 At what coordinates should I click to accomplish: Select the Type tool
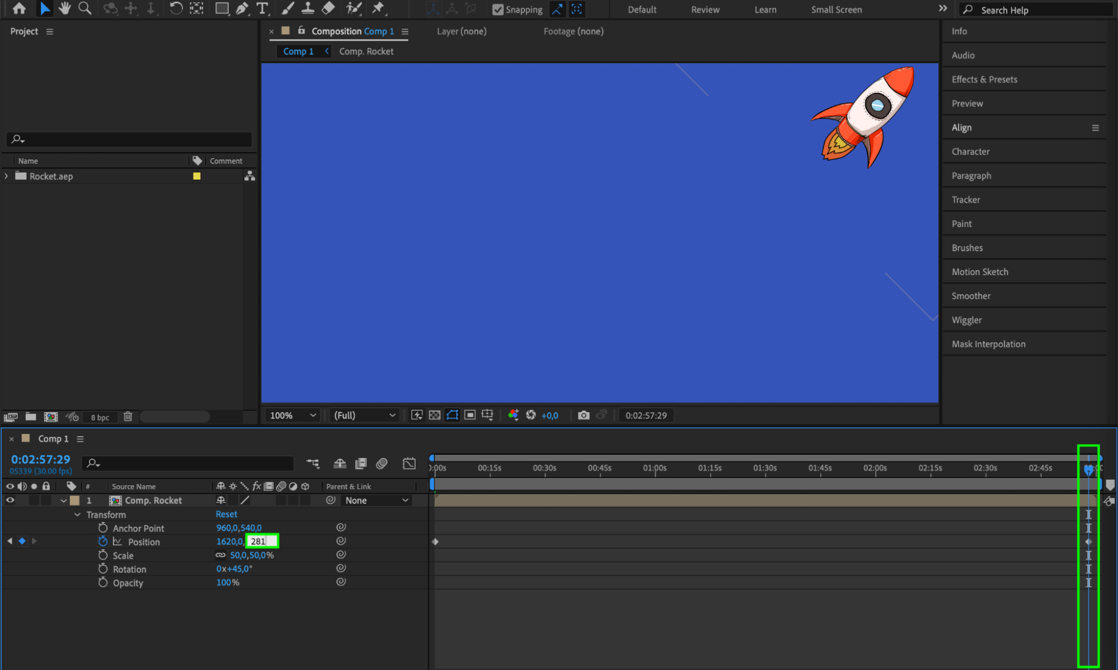(262, 8)
